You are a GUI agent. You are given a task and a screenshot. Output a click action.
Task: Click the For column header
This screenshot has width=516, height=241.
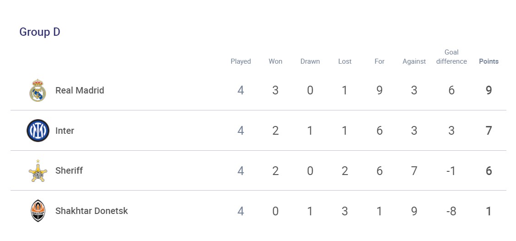(380, 61)
